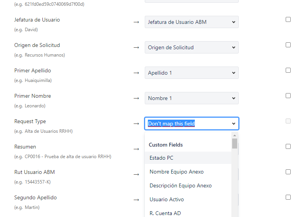This screenshot has width=303, height=217.
Task: Click example 'CP0016 - Prueba de alta de usuario RRHH'
Action: [67, 157]
